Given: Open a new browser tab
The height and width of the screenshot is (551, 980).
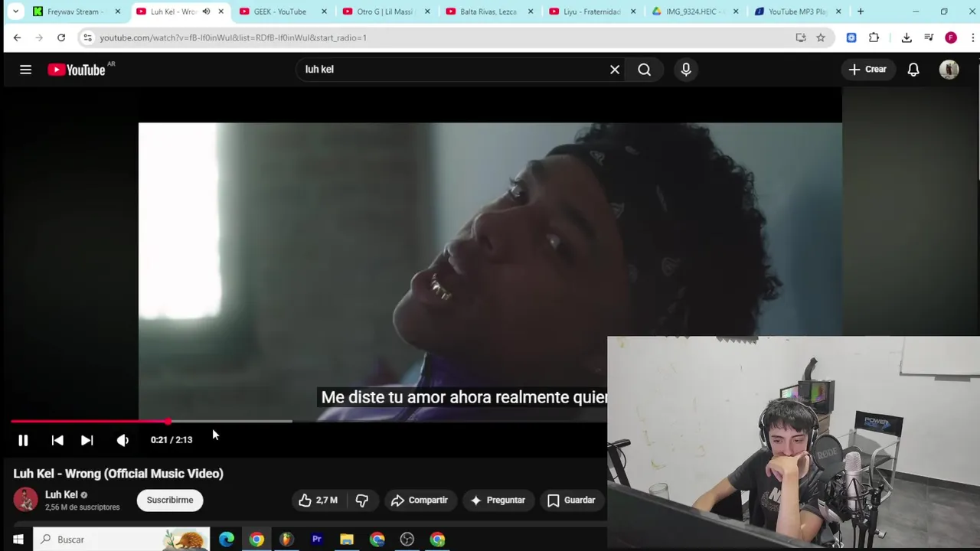Looking at the screenshot, I should tap(861, 11).
